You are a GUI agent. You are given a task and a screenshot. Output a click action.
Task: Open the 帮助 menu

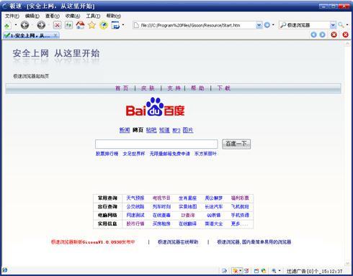click(x=114, y=16)
